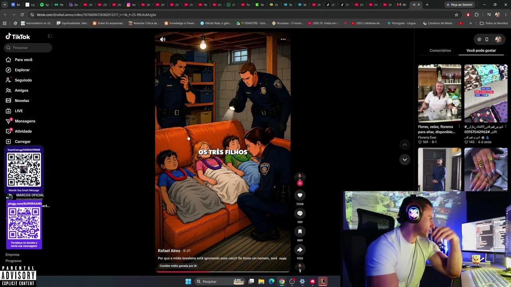Mute the TikTok video sound
The image size is (511, 287).
162,39
